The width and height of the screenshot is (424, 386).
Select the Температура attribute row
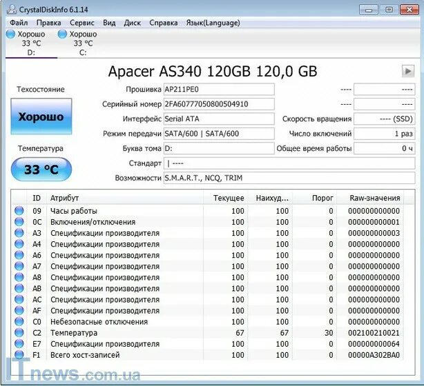(x=207, y=332)
